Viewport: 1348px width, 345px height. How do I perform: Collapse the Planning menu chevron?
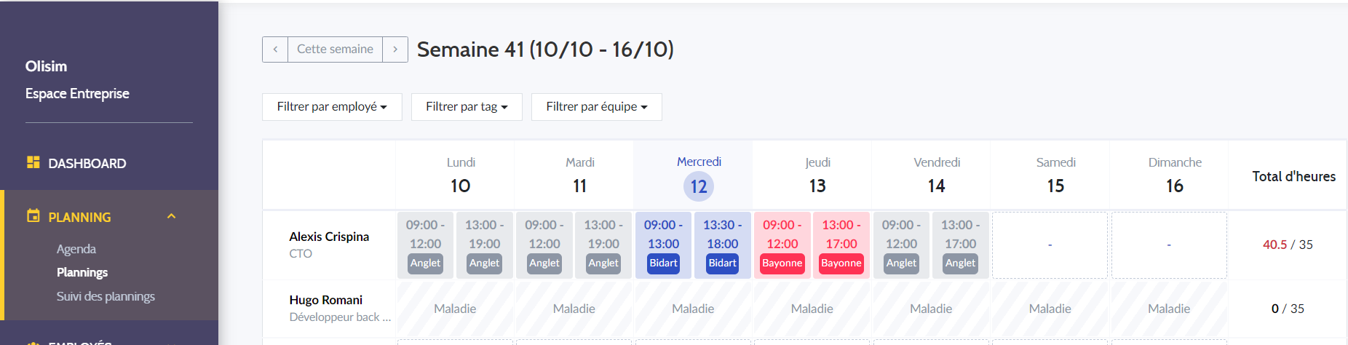(172, 216)
